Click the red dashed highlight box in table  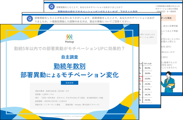[x=141, y=79]
